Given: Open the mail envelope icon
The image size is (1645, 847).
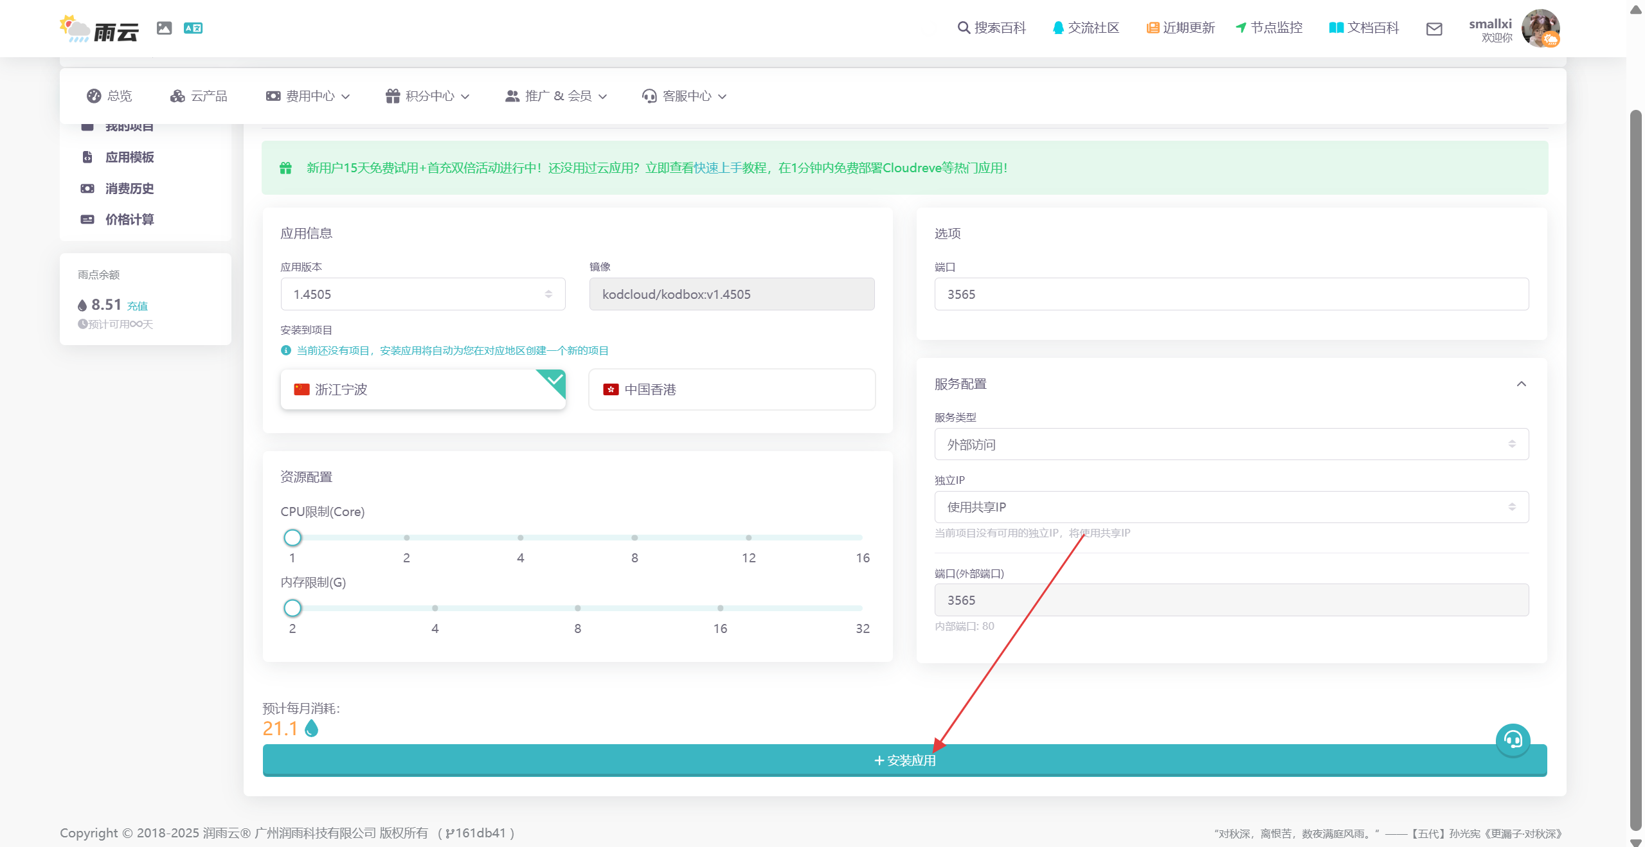Looking at the screenshot, I should pos(1434,29).
